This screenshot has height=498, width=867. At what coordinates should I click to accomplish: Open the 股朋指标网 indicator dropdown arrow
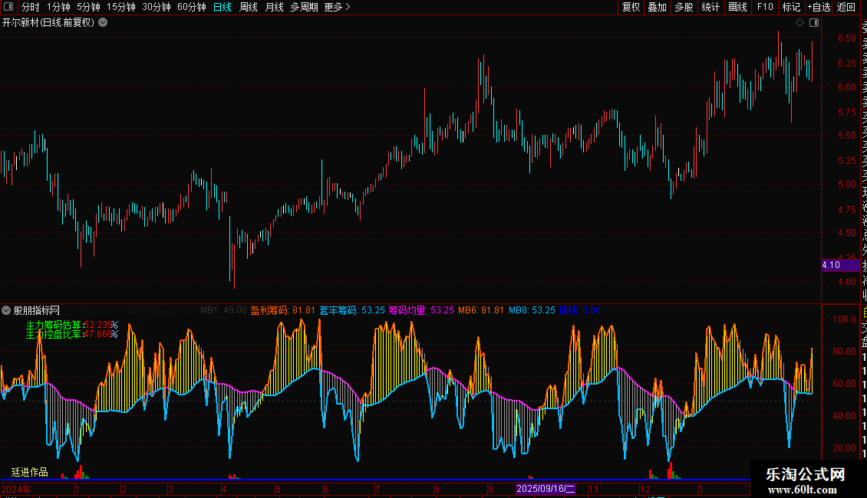click(6, 310)
